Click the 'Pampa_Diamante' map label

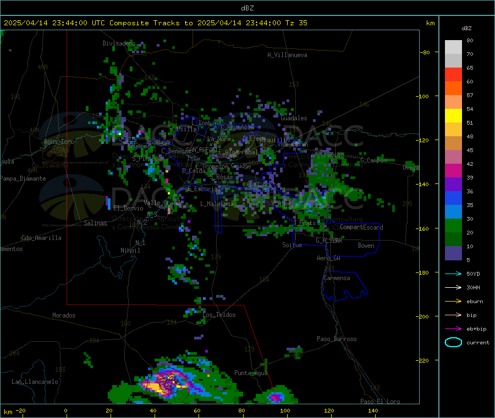coord(23,179)
